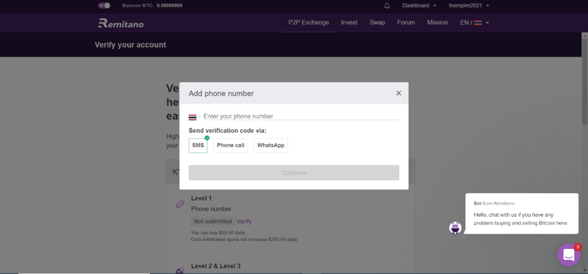The image size is (588, 274).
Task: Select Phone call verification option
Action: [x=231, y=145]
